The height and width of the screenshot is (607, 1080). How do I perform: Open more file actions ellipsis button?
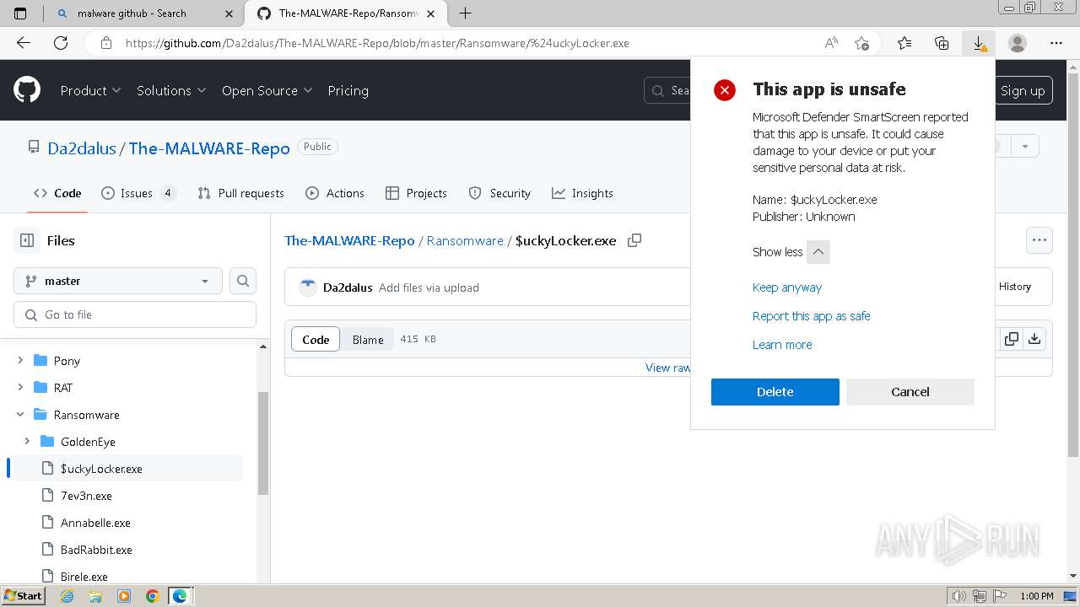pos(1039,240)
